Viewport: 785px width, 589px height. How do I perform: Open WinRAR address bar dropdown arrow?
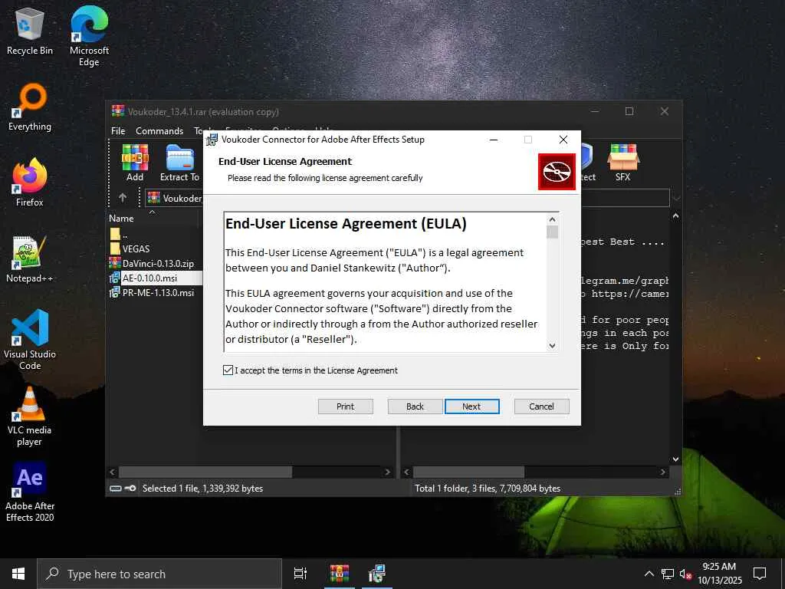(x=676, y=199)
